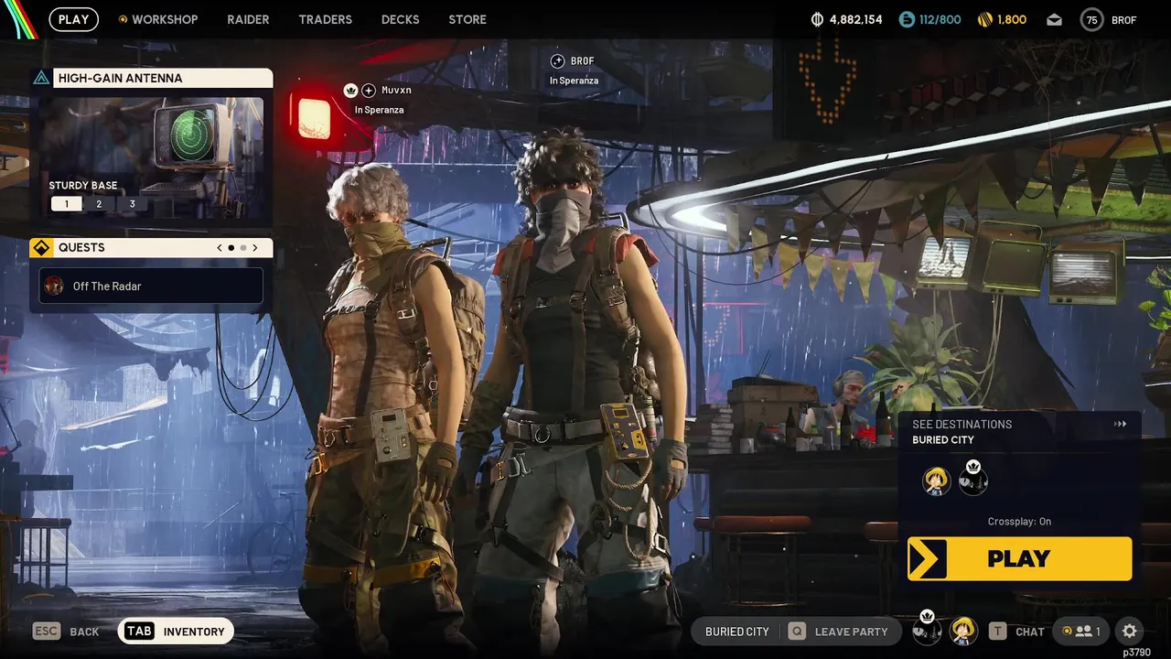Switch to the RAIDER tab
This screenshot has height=659, width=1171.
248,19
